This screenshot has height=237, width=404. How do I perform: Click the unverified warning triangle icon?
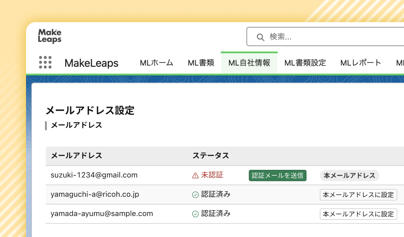point(195,176)
